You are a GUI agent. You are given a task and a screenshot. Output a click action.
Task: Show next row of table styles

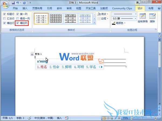click(94, 19)
